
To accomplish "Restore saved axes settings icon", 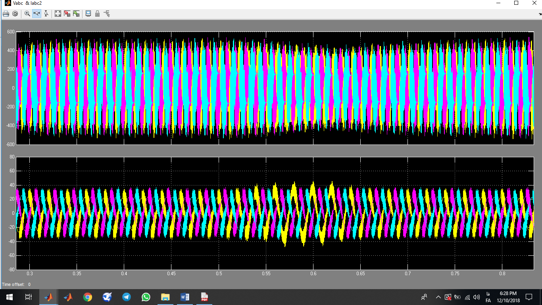I will (x=76, y=14).
